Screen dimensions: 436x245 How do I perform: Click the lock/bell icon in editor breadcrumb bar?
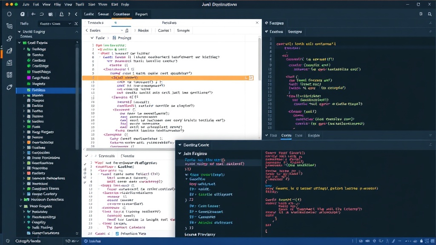[x=127, y=30]
